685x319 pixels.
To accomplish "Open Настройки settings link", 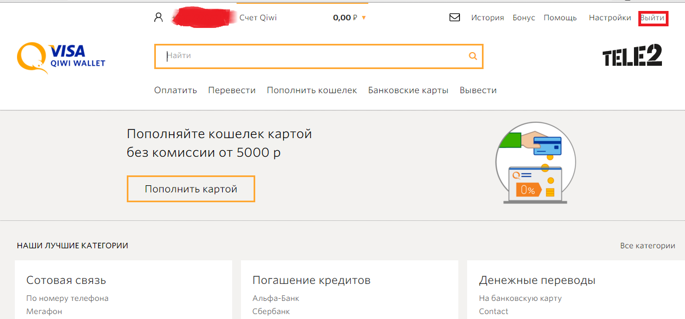I will point(610,18).
